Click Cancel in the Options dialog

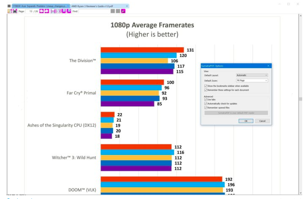pos(262,121)
